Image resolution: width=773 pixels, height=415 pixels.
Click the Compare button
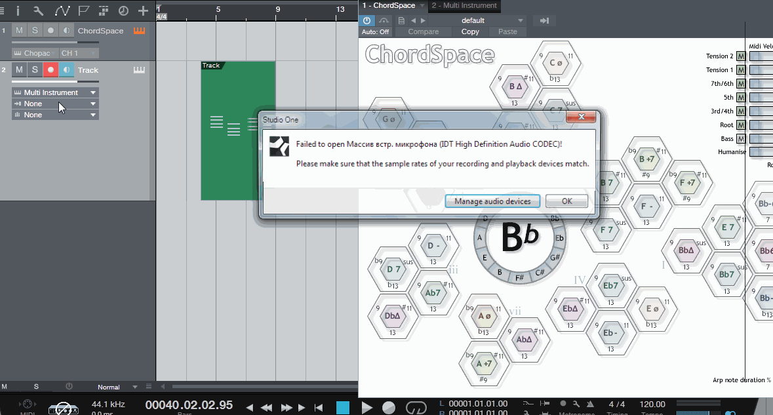pyautogui.click(x=423, y=31)
